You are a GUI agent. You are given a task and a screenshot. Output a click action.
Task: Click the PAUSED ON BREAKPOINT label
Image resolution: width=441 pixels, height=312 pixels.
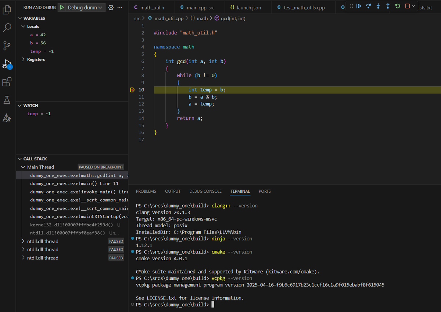(x=101, y=167)
